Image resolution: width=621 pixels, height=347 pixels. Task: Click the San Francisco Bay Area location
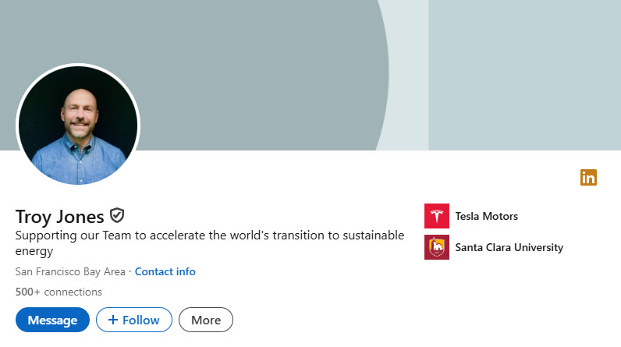point(70,271)
